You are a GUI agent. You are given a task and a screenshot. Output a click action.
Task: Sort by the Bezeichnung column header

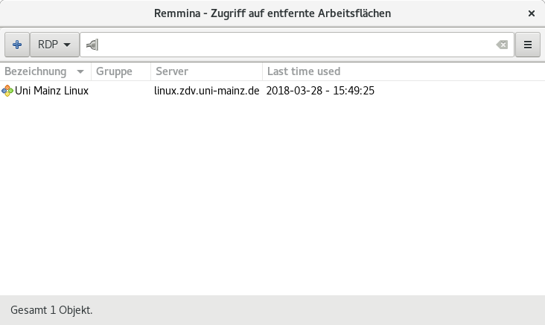pos(36,71)
